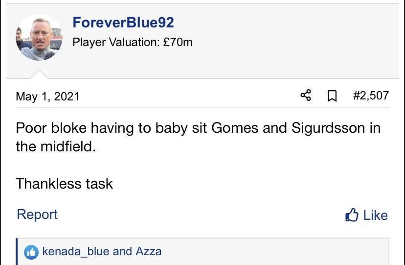405x265 pixels.
Task: Open the ForeverBlue92 username link
Action: point(123,23)
